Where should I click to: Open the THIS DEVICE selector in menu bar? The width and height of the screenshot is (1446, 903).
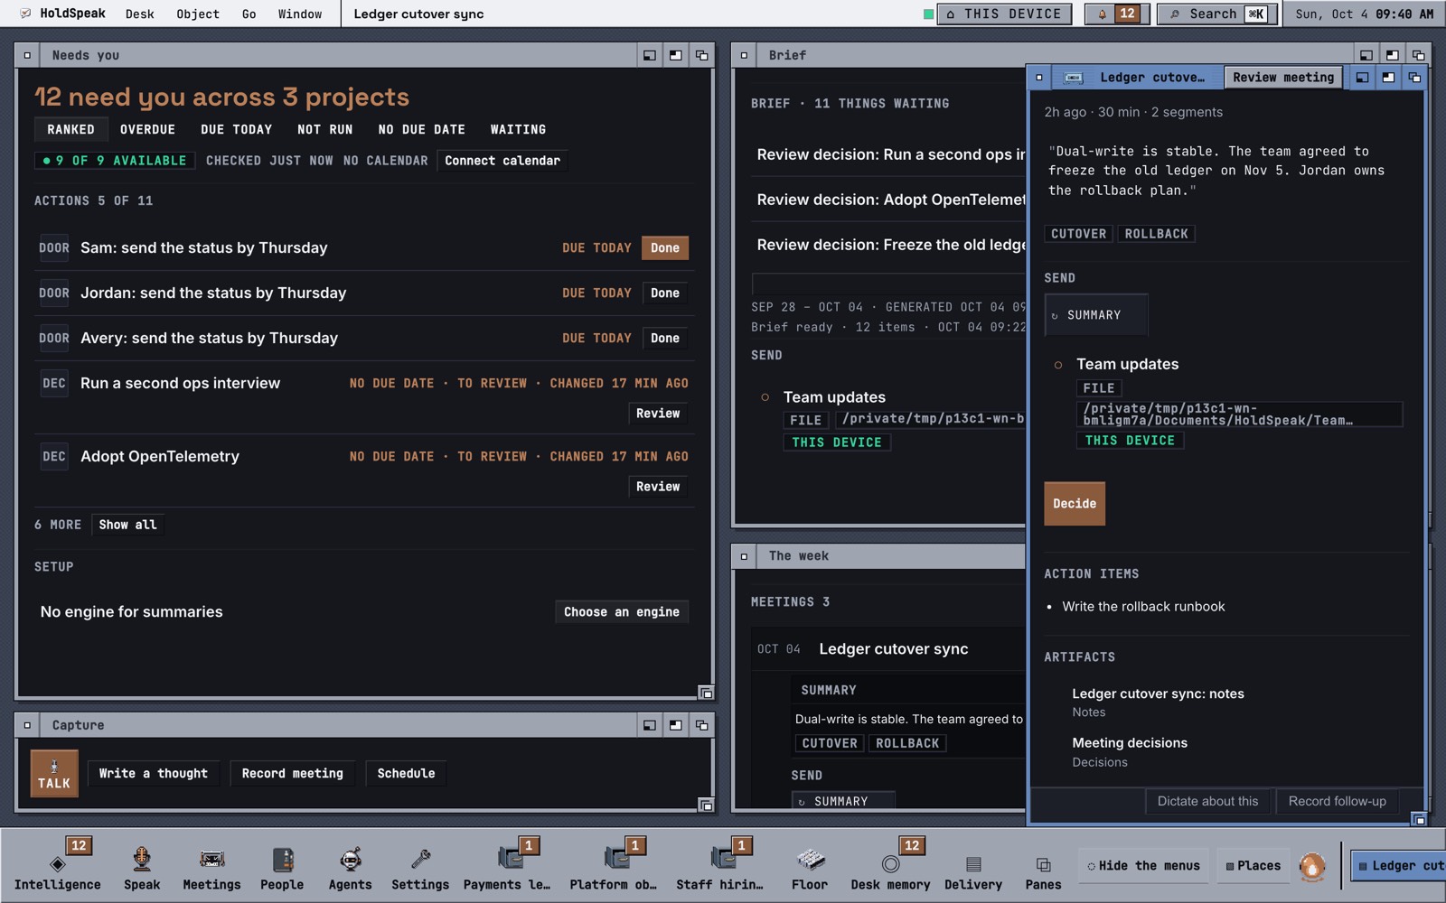[1004, 14]
